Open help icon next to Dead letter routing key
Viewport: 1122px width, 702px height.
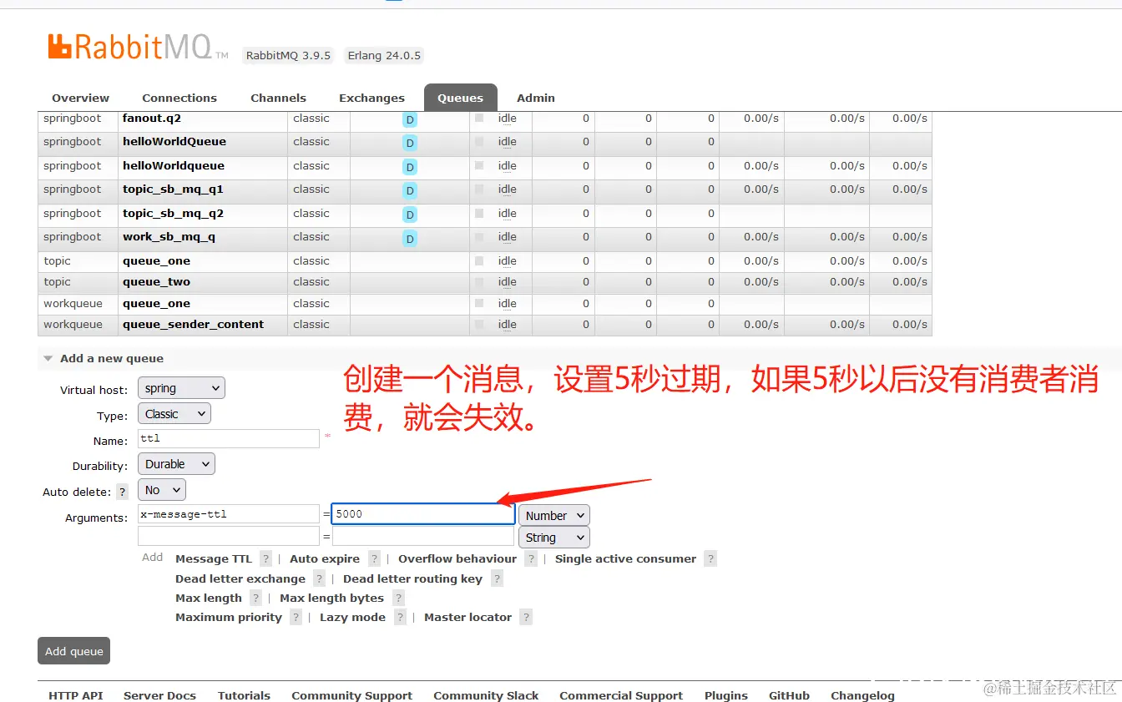[497, 578]
